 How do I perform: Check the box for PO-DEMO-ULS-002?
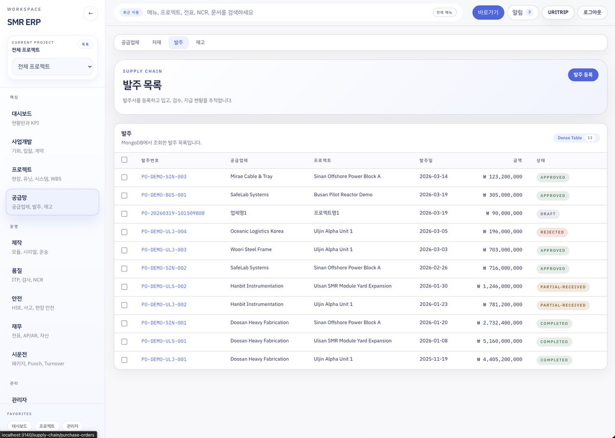click(x=124, y=286)
